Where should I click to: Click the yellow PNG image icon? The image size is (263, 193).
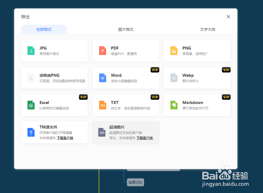[174, 51]
